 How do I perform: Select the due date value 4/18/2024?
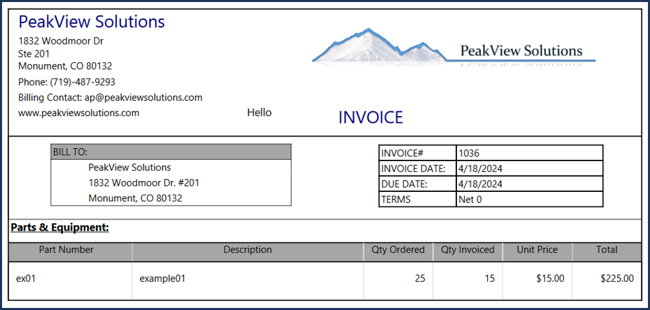pyautogui.click(x=480, y=184)
